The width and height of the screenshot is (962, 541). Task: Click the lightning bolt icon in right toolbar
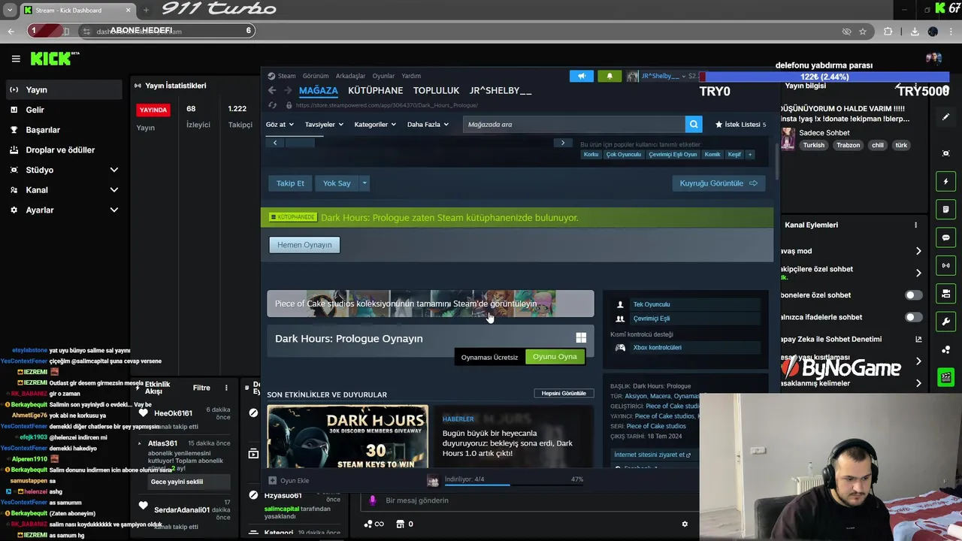point(945,182)
